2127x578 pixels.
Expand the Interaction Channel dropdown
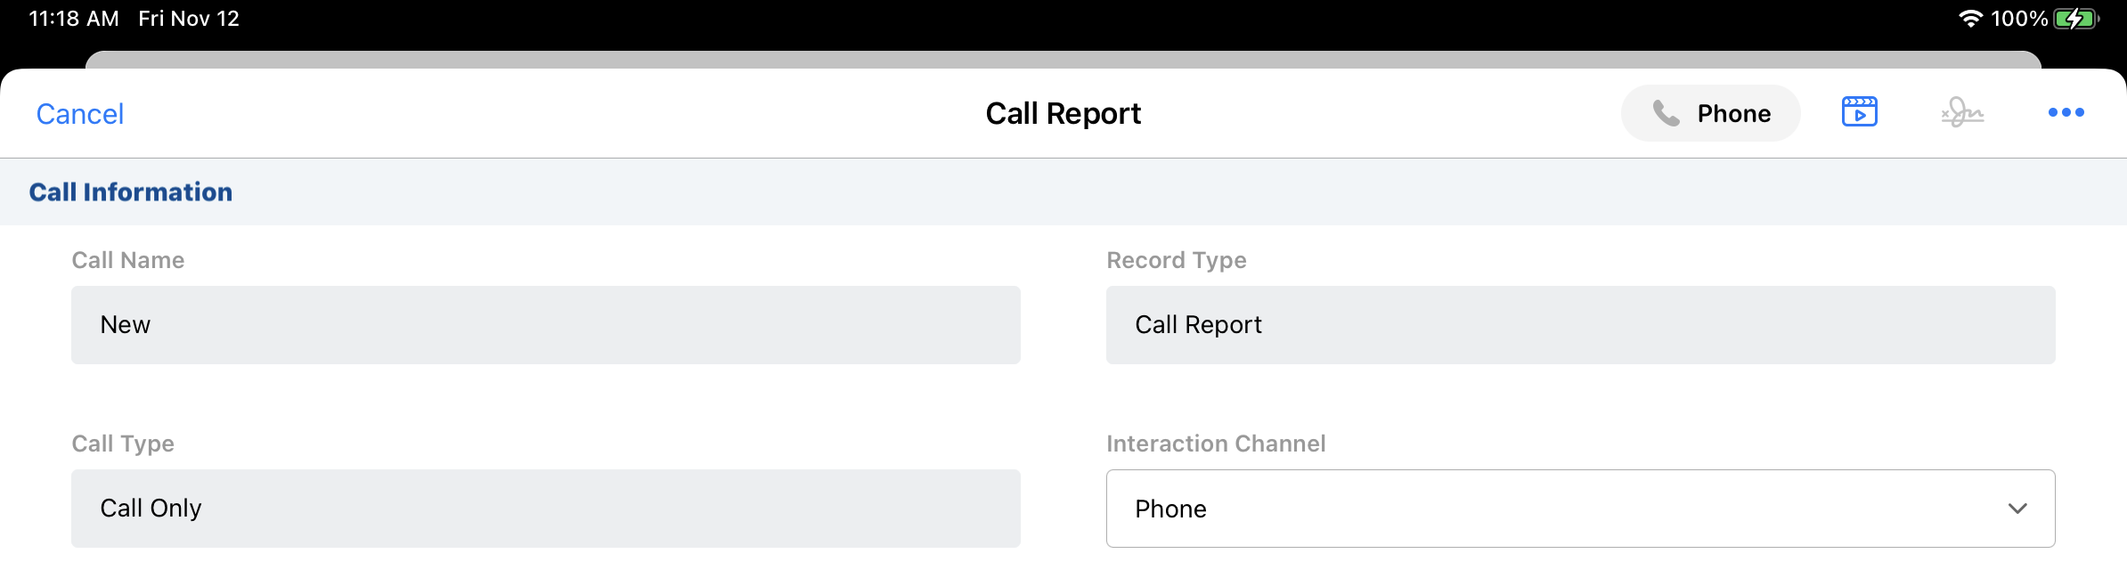click(1579, 509)
